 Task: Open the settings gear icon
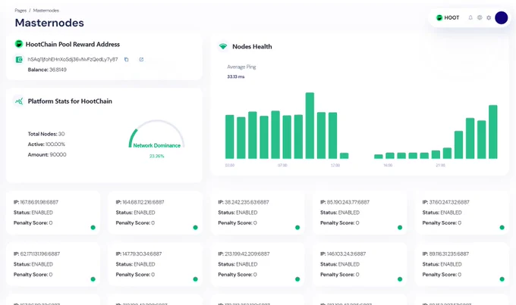489,17
